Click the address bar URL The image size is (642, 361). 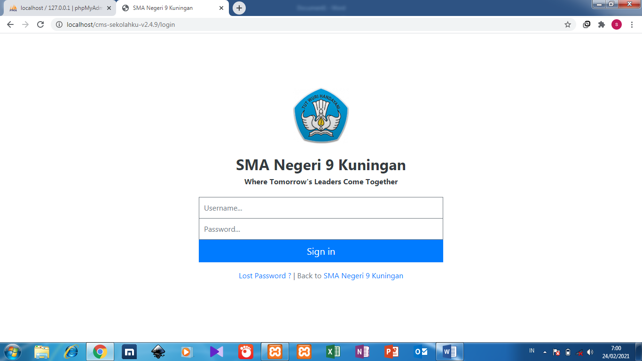[x=121, y=24]
